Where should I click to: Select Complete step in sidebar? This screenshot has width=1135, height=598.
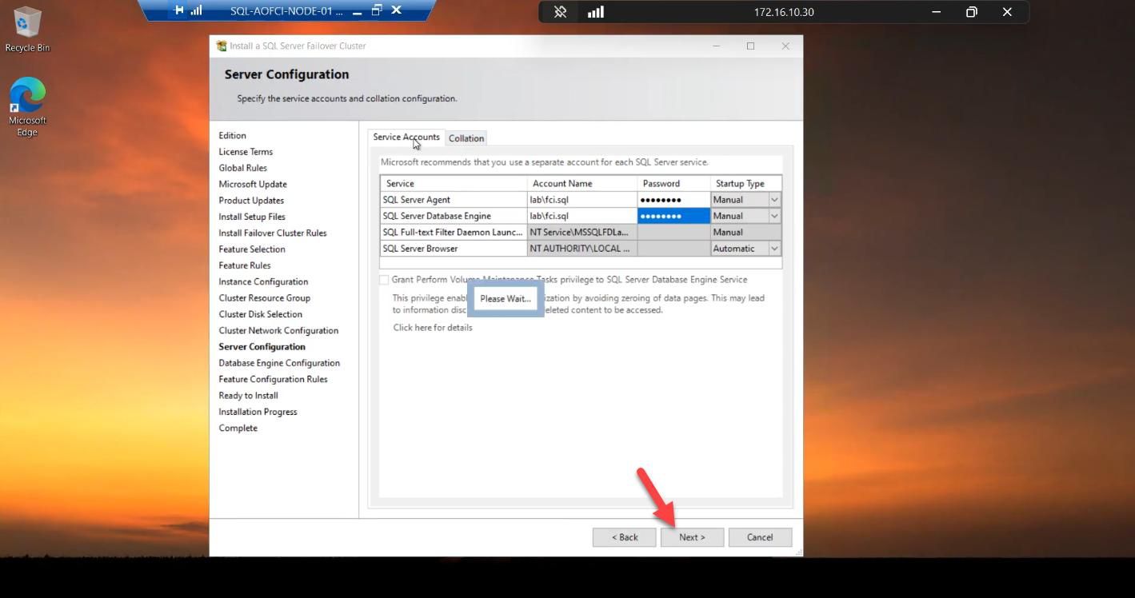tap(238, 428)
